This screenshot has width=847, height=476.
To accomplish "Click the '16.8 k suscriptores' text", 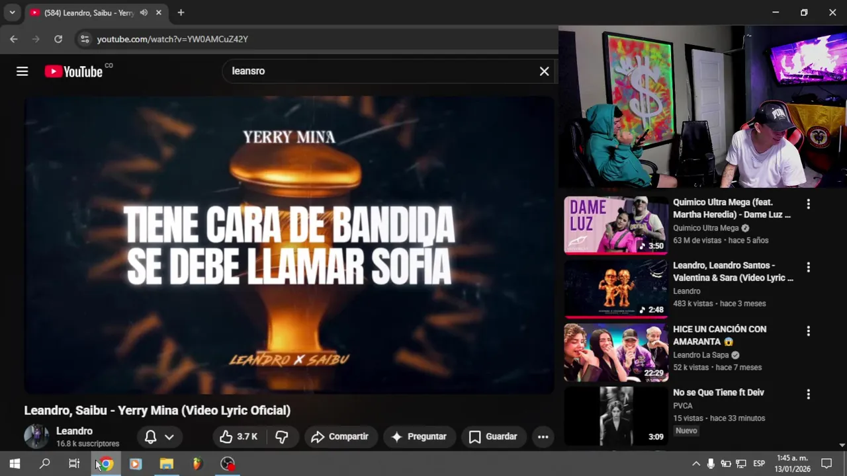I will [88, 444].
